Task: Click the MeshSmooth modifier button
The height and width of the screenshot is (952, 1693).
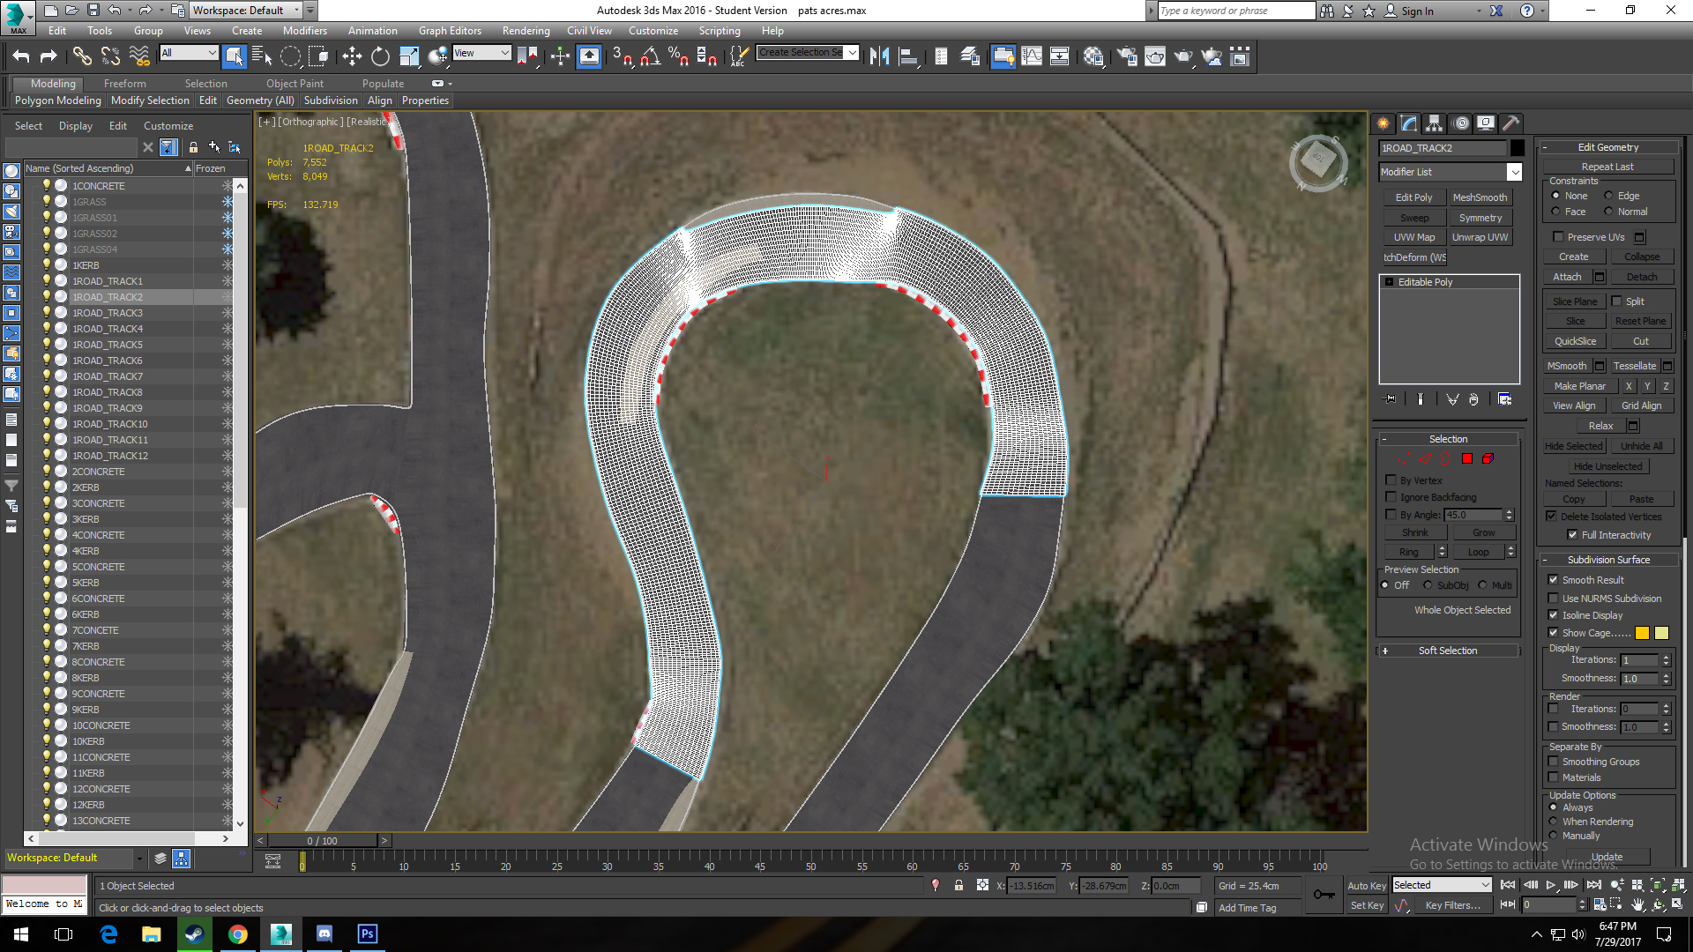Action: click(1480, 197)
